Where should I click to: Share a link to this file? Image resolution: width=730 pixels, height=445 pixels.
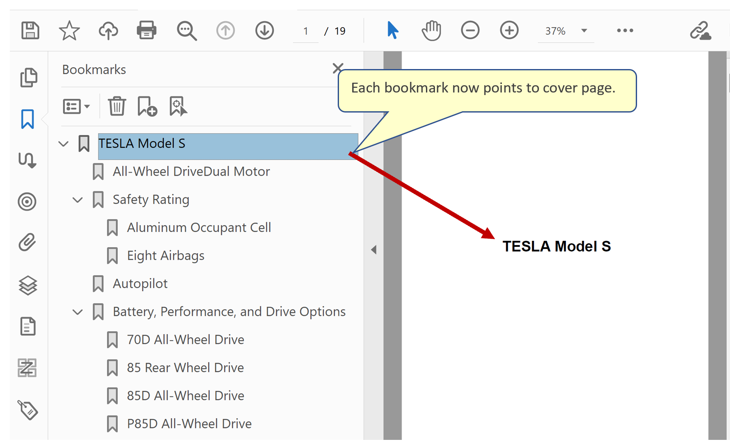click(x=700, y=31)
